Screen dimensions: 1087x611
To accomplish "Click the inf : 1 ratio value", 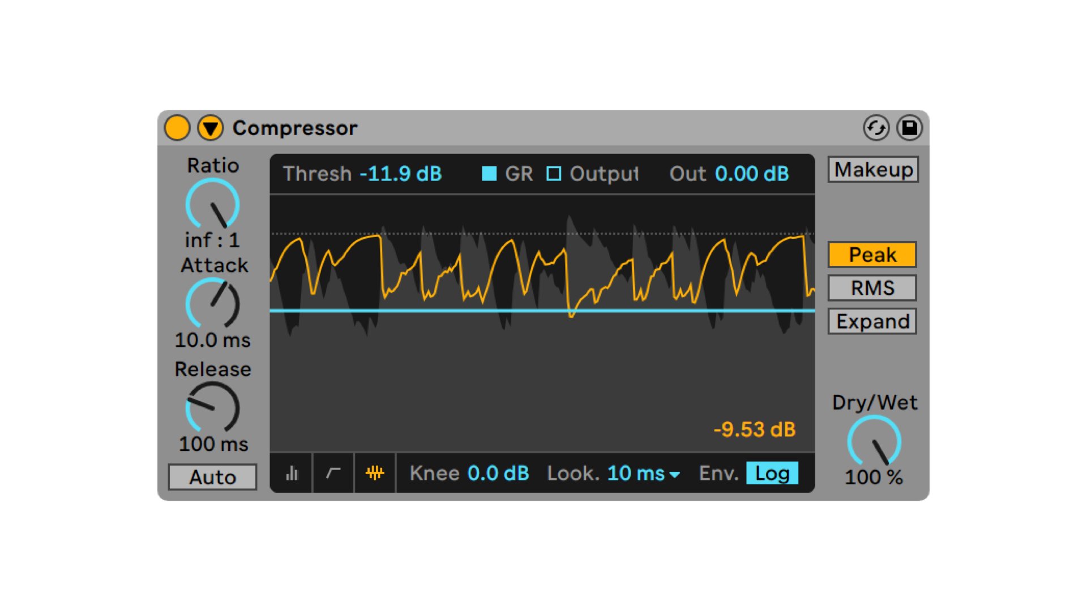I will [x=213, y=240].
